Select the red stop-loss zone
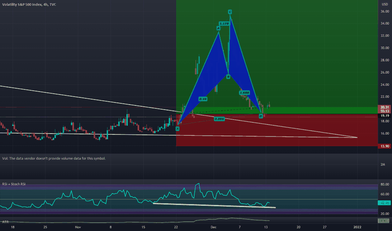Screen dimensions: 392x231 point(277,130)
